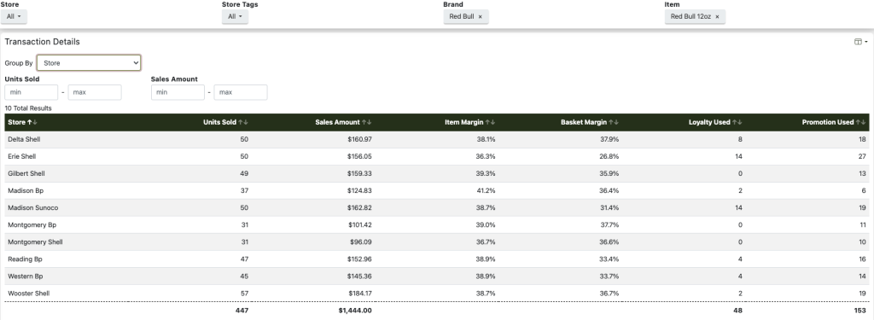Click the Sales Amount min field
874x320 pixels.
click(x=178, y=92)
